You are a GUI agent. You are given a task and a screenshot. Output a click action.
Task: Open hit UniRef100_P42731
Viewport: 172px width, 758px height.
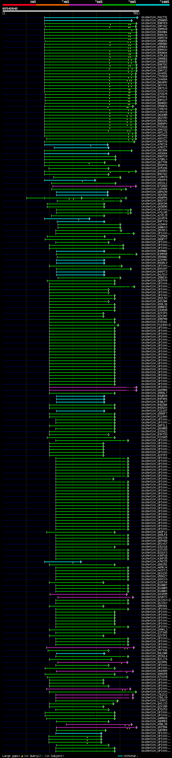pyautogui.click(x=154, y=17)
